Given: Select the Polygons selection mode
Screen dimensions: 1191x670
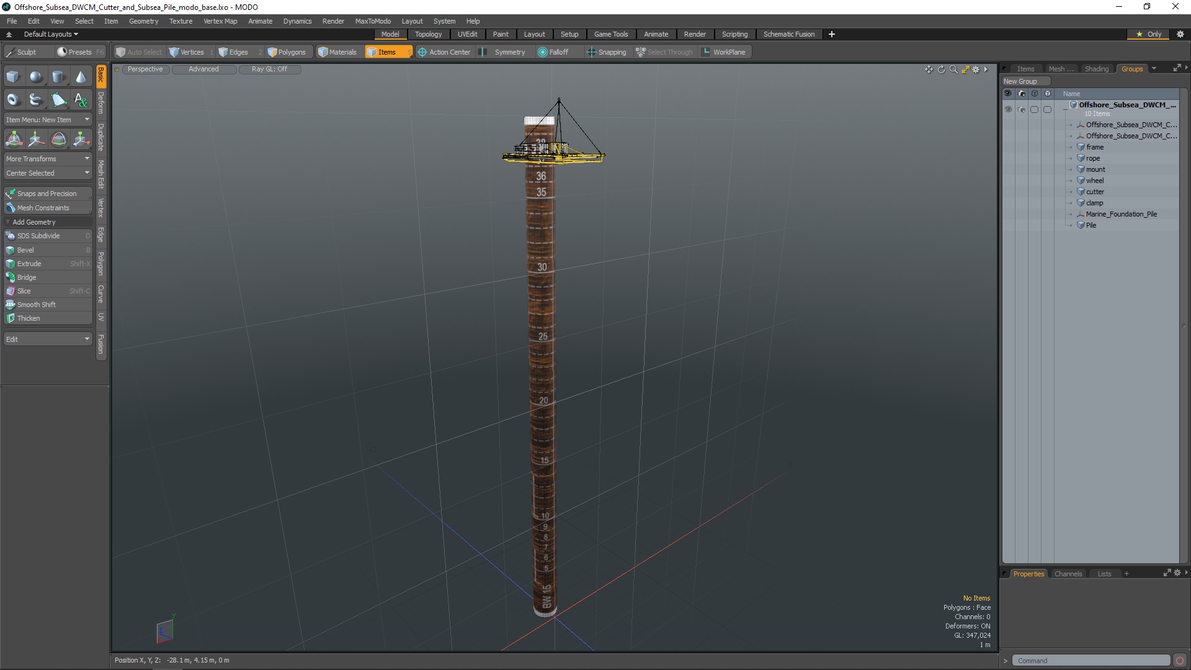Looking at the screenshot, I should coord(288,51).
